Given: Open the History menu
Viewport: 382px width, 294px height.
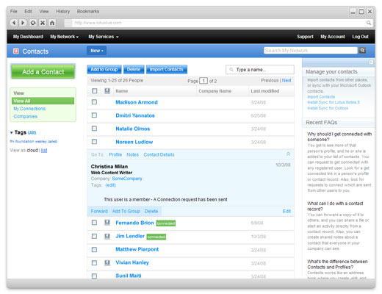Looking at the screenshot, I should tap(63, 11).
